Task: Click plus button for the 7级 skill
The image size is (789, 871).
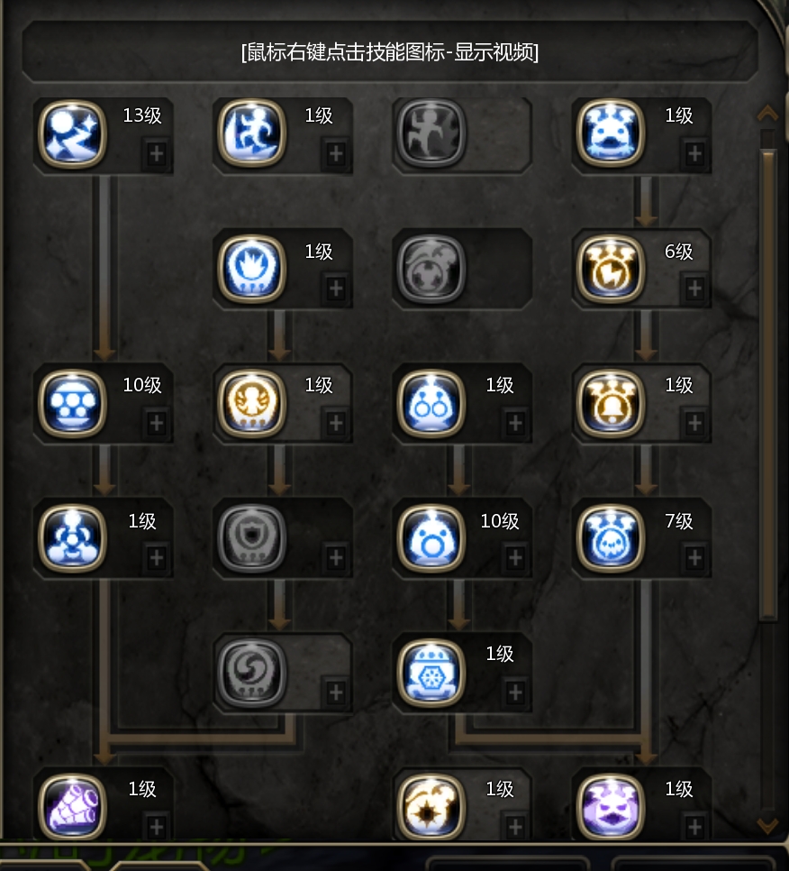Action: point(694,558)
